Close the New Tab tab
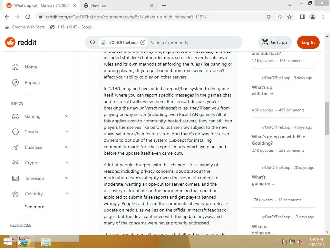The height and width of the screenshot is (248, 330). click(x=152, y=6)
